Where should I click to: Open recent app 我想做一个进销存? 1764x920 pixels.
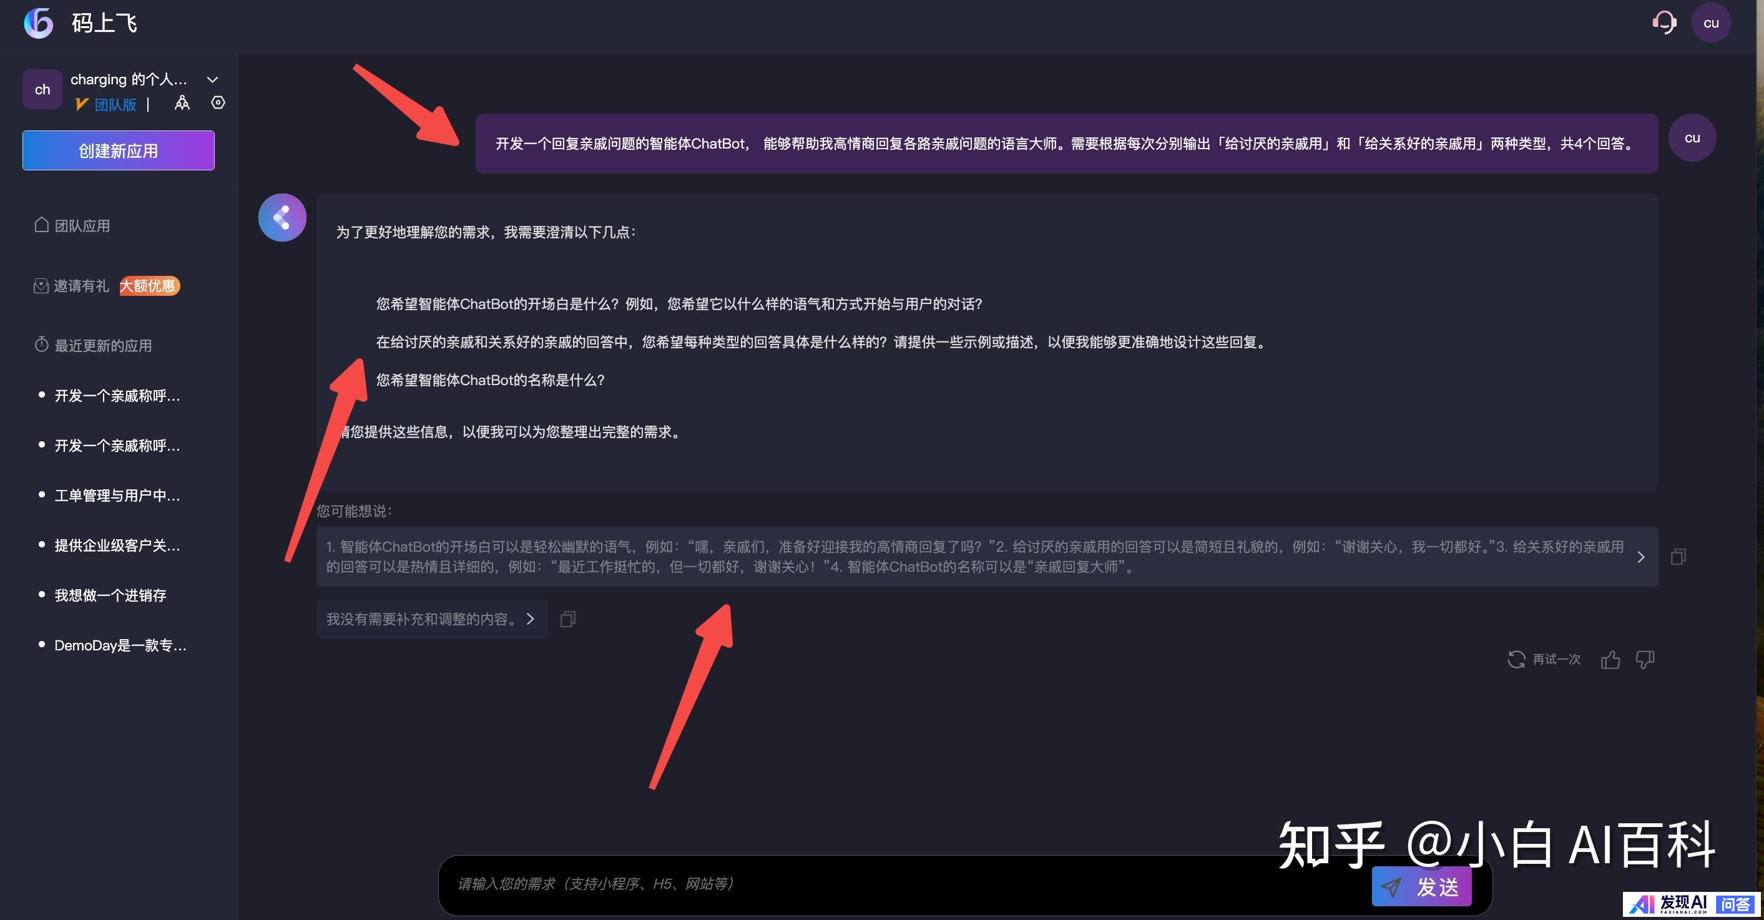tap(110, 595)
